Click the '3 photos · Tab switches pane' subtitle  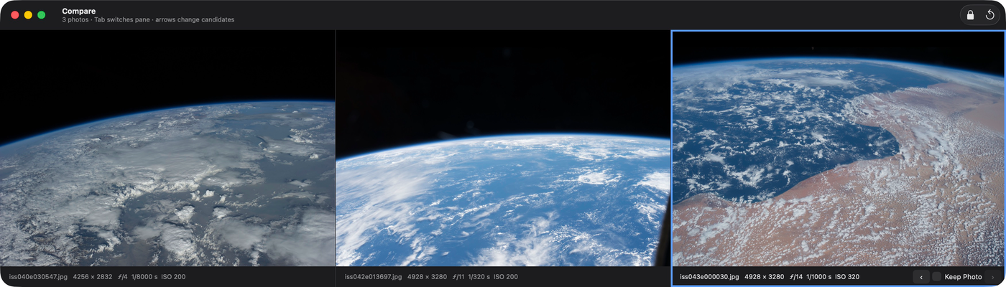coord(105,20)
